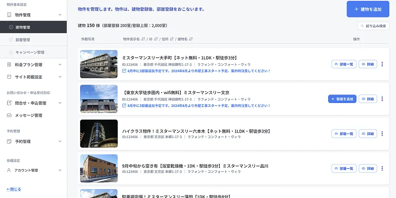Image resolution: width=396 pixels, height=198 pixels.
Task: Sort by 建物名 using its arrows icon
Action: [x=191, y=39]
